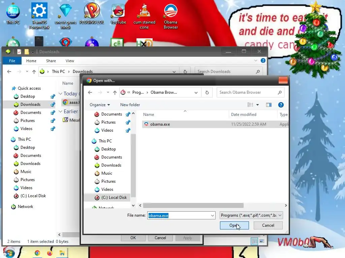Switch Downloads window to large icons view

[x=261, y=241]
